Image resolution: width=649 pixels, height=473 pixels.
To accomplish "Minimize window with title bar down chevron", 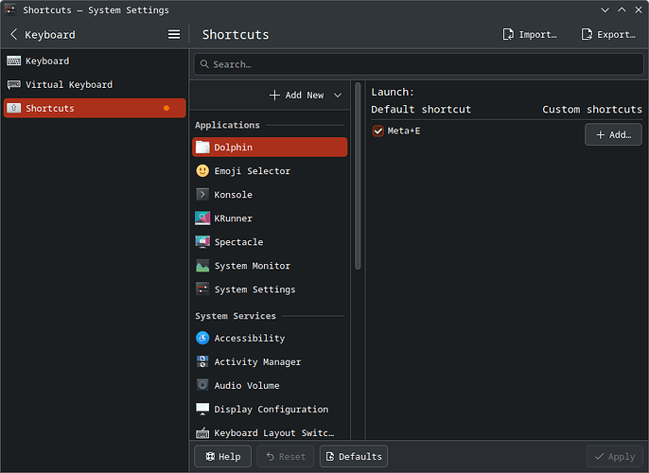I will point(605,9).
